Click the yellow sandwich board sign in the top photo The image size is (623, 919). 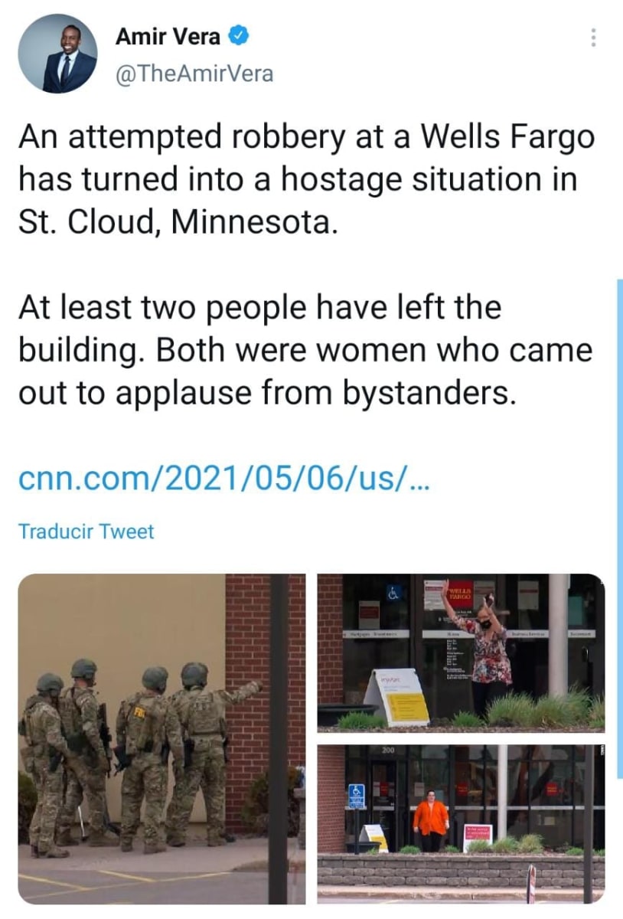(397, 698)
